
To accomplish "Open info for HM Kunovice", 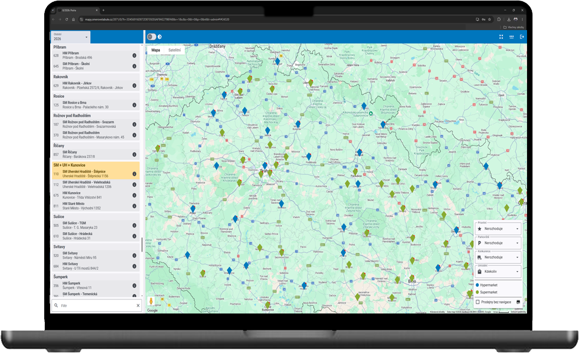I will click(x=135, y=195).
